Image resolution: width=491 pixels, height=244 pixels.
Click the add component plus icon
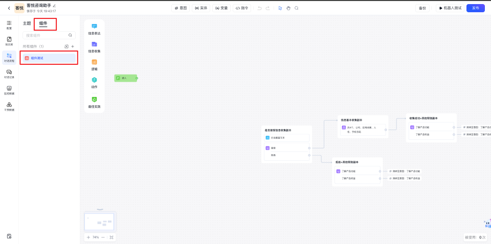click(73, 46)
